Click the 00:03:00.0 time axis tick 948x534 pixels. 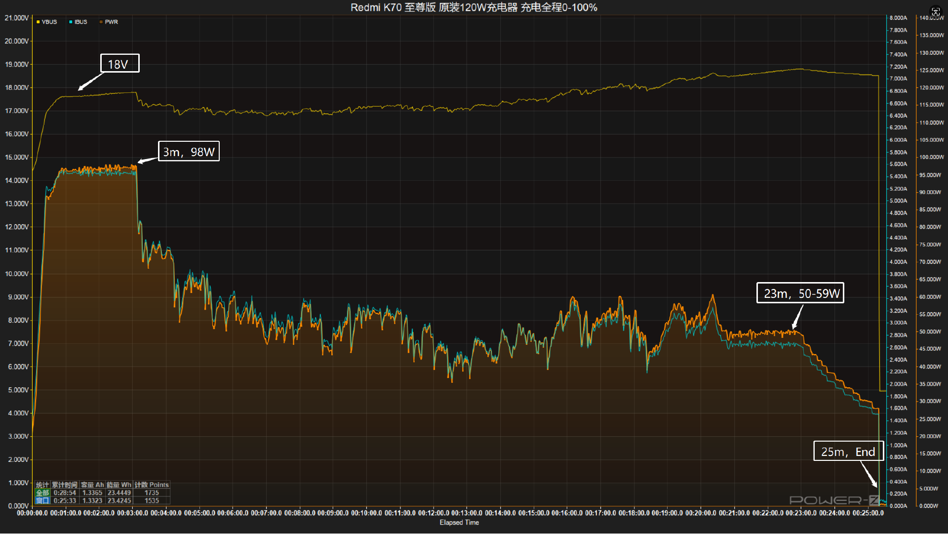coord(133,513)
